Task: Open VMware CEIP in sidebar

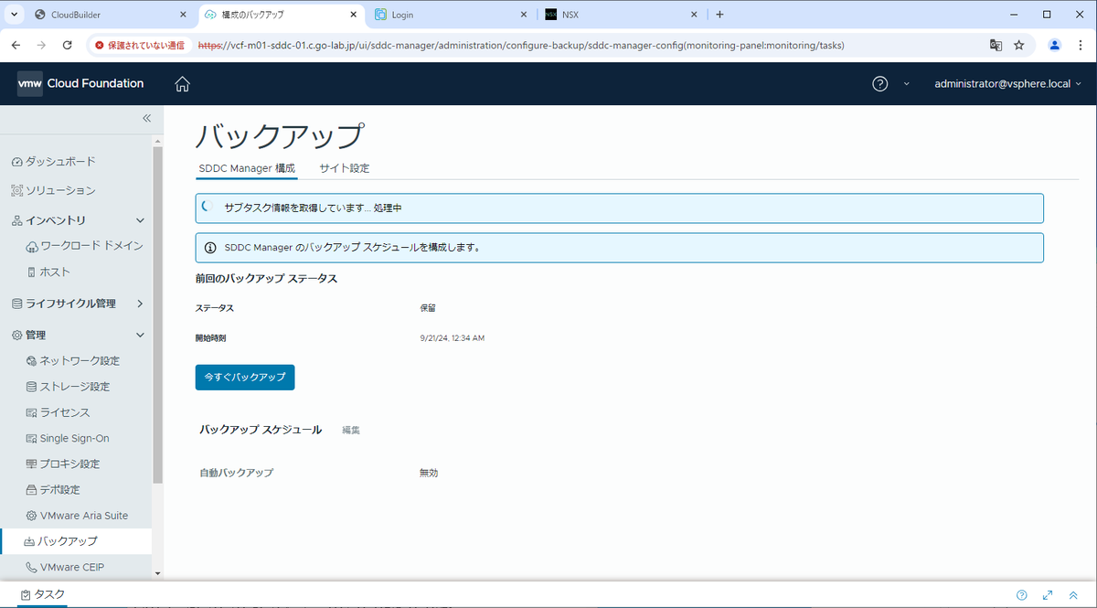Action: click(66, 567)
